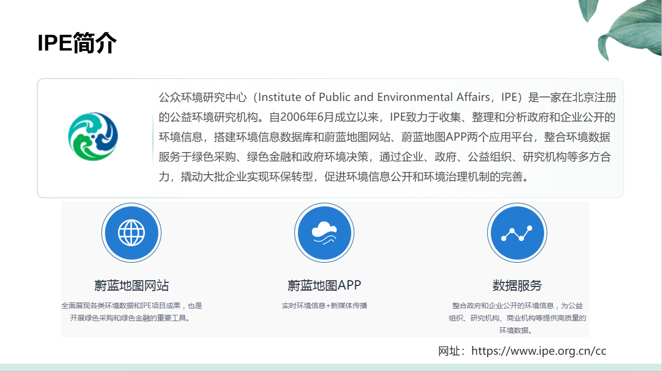The width and height of the screenshot is (662, 372).
Task: Click the 蔚蓝地图网站 heading
Action: [132, 285]
